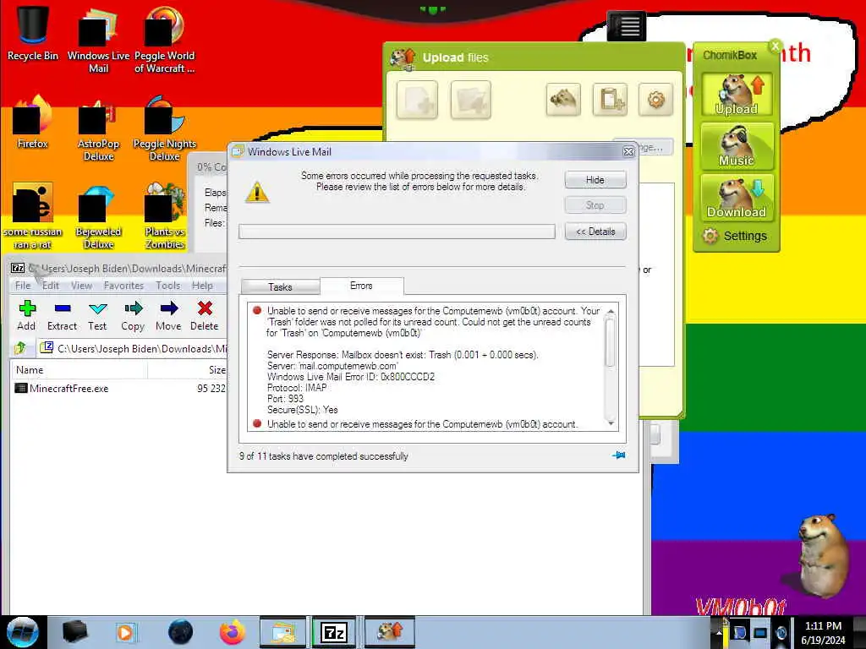Click Firefox icon on the taskbar
The height and width of the screenshot is (649, 866).
pos(233,632)
